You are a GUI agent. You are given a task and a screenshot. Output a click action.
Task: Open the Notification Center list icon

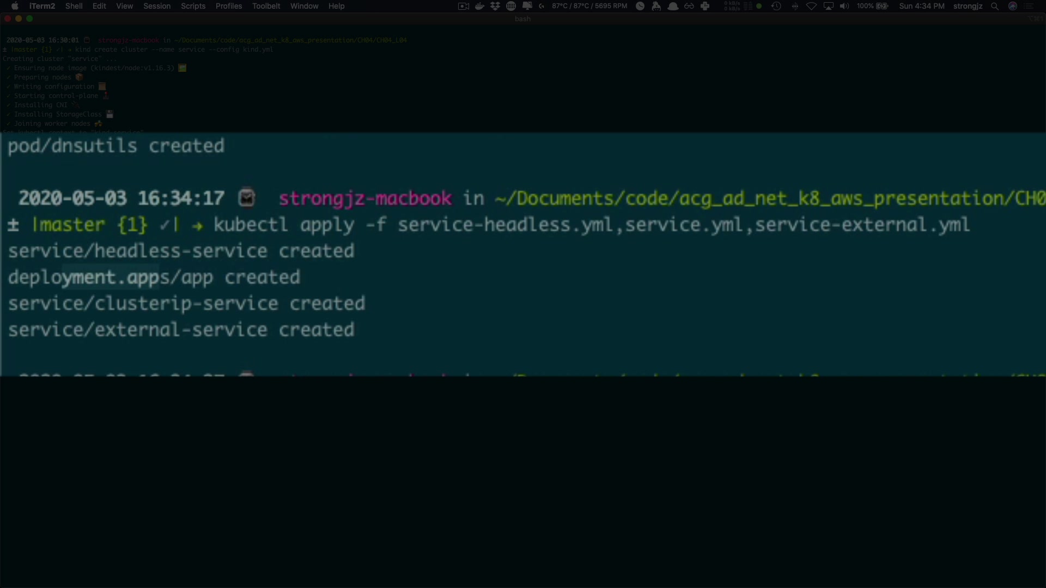point(1029,6)
